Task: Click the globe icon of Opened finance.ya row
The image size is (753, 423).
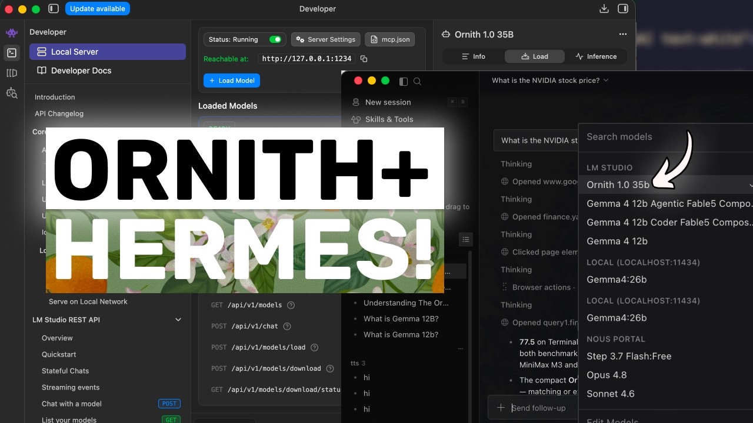Action: pos(505,217)
